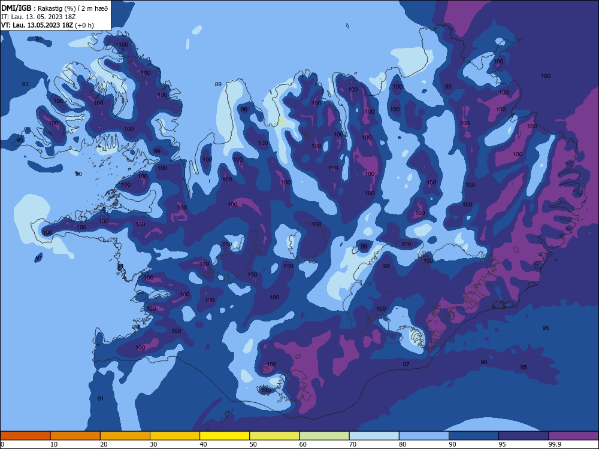Click the golden 30-40 legend swatch

click(x=175, y=436)
